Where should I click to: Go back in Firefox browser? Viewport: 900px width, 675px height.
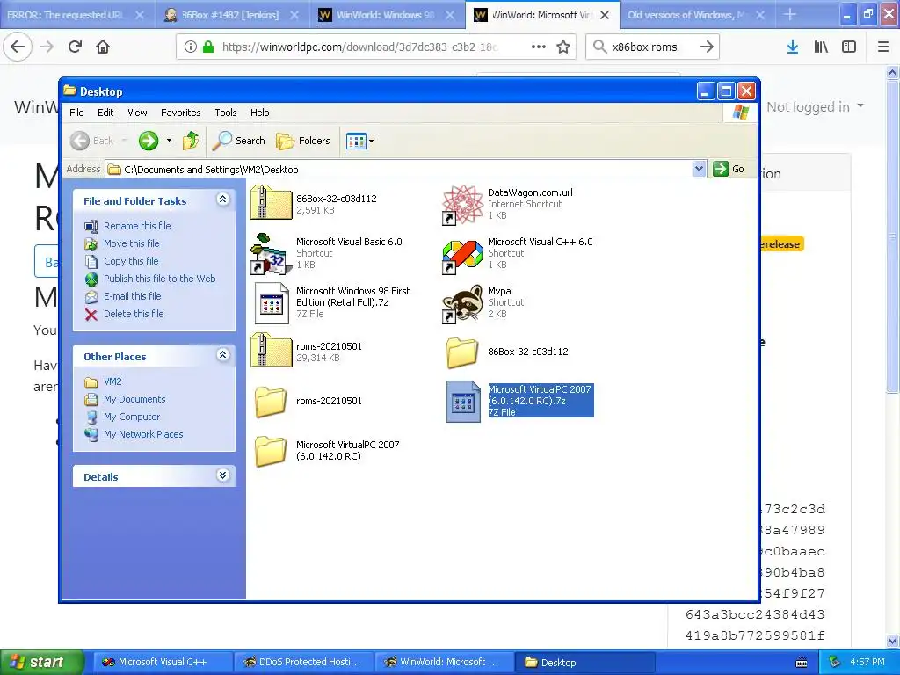[18, 47]
